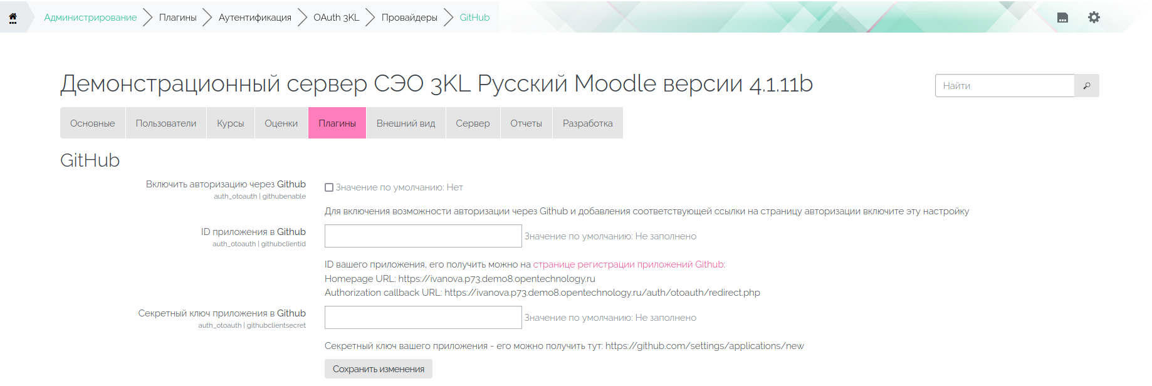Click the Homepage URL text line

click(460, 279)
